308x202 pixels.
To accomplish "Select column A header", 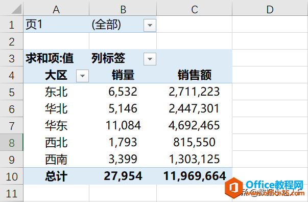I will (x=56, y=9).
